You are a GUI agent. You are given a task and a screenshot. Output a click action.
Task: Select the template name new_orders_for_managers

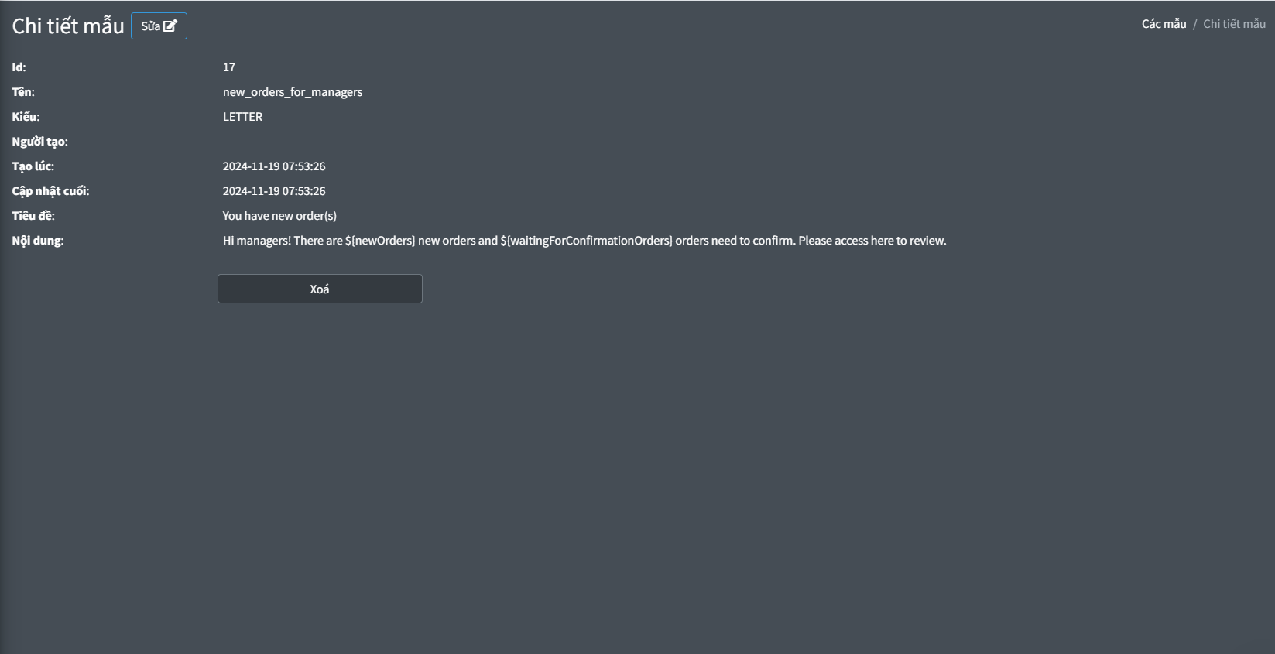pos(292,91)
